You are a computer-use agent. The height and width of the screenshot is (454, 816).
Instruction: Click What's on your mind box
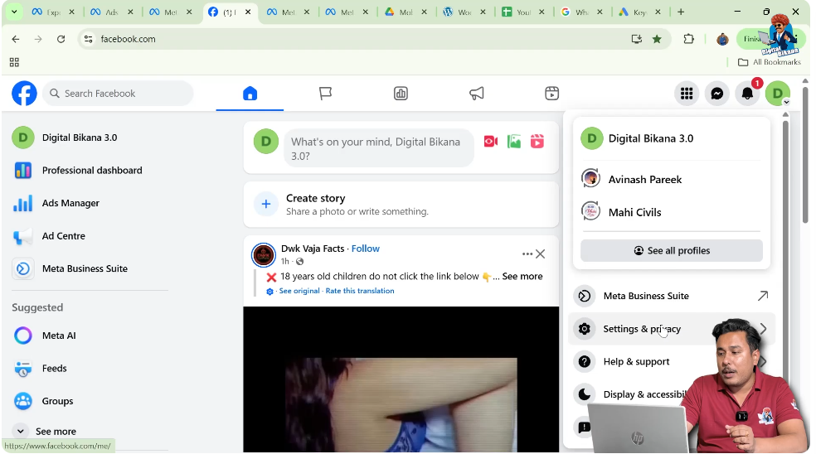[379, 148]
